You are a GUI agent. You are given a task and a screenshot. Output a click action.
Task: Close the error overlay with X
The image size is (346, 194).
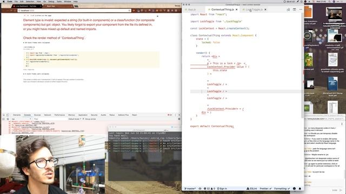click(157, 16)
